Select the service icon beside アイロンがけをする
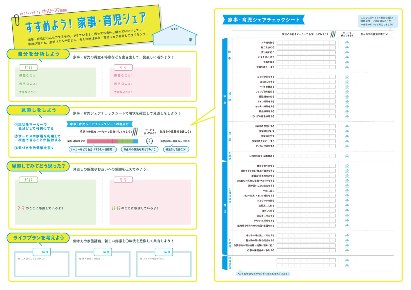This screenshot has width=411, height=290. pos(347,146)
